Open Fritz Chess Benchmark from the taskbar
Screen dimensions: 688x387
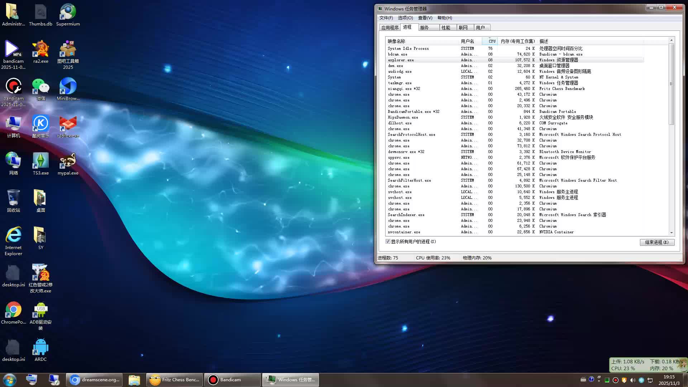pyautogui.click(x=174, y=379)
